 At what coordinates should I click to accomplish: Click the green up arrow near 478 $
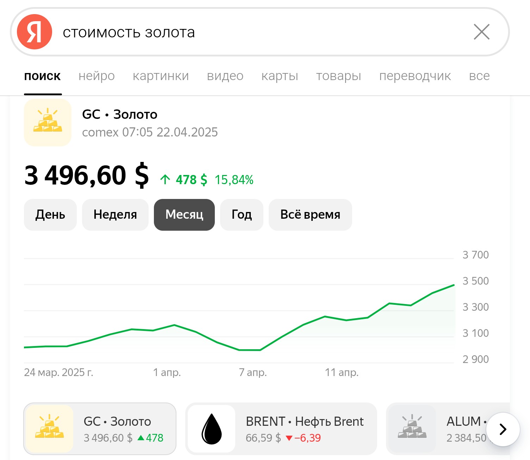tap(165, 180)
